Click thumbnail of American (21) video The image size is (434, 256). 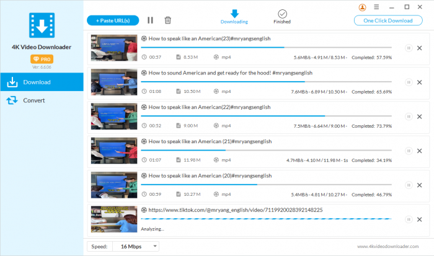[113, 150]
